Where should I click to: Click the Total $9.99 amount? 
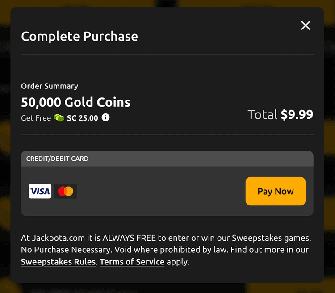[281, 114]
